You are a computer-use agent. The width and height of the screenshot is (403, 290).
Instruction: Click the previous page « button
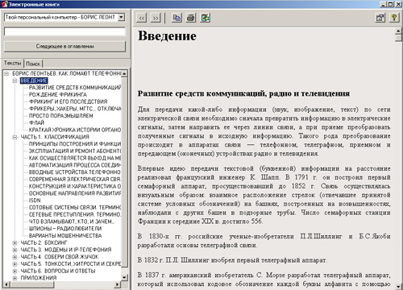142,18
